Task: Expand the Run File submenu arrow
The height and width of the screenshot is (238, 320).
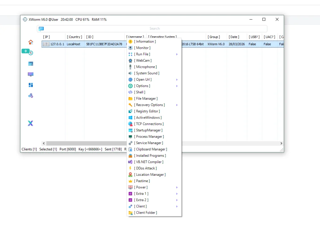Action: (x=177, y=54)
